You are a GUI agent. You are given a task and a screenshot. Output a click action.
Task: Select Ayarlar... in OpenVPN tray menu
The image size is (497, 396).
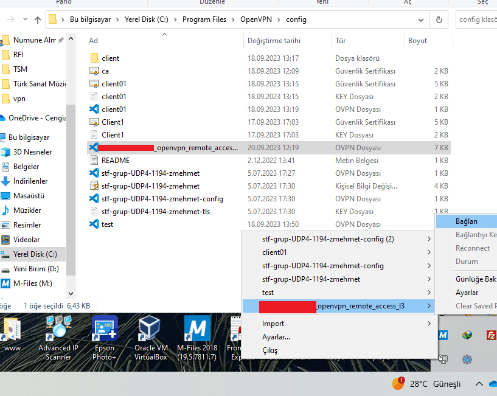click(x=276, y=337)
